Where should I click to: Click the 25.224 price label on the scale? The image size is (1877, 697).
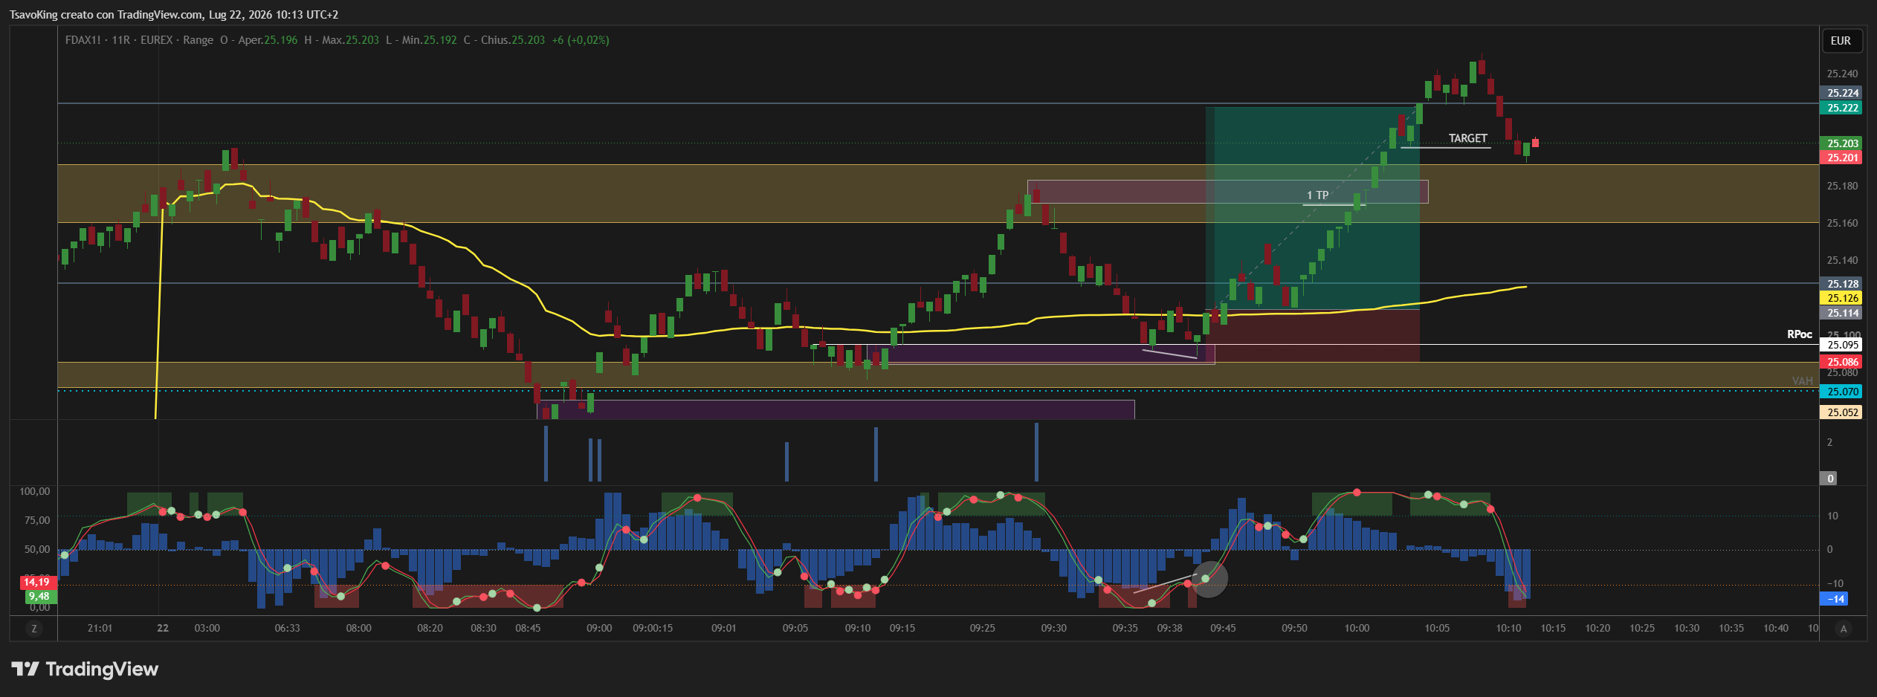point(1842,93)
